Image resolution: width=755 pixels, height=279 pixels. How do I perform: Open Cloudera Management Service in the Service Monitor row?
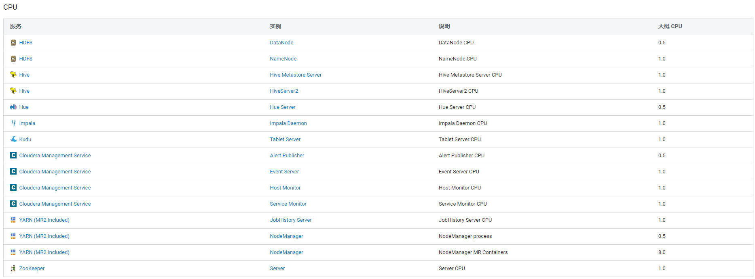(x=55, y=204)
